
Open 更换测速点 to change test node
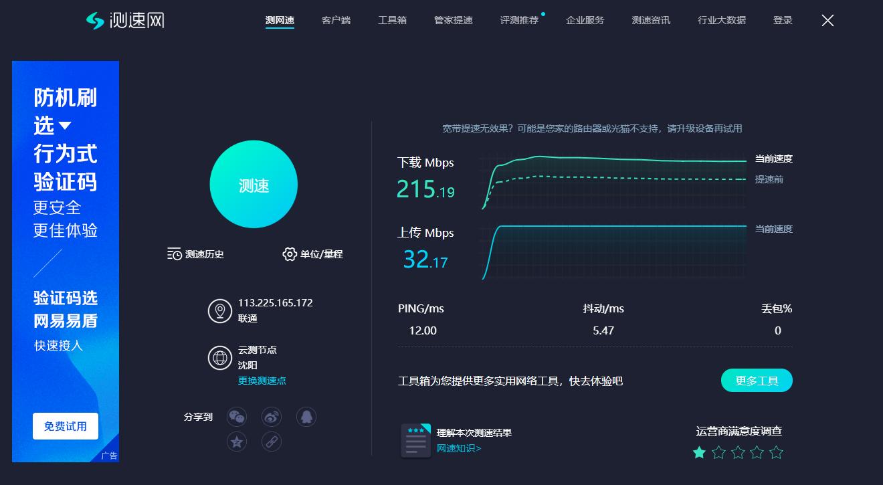(x=263, y=380)
